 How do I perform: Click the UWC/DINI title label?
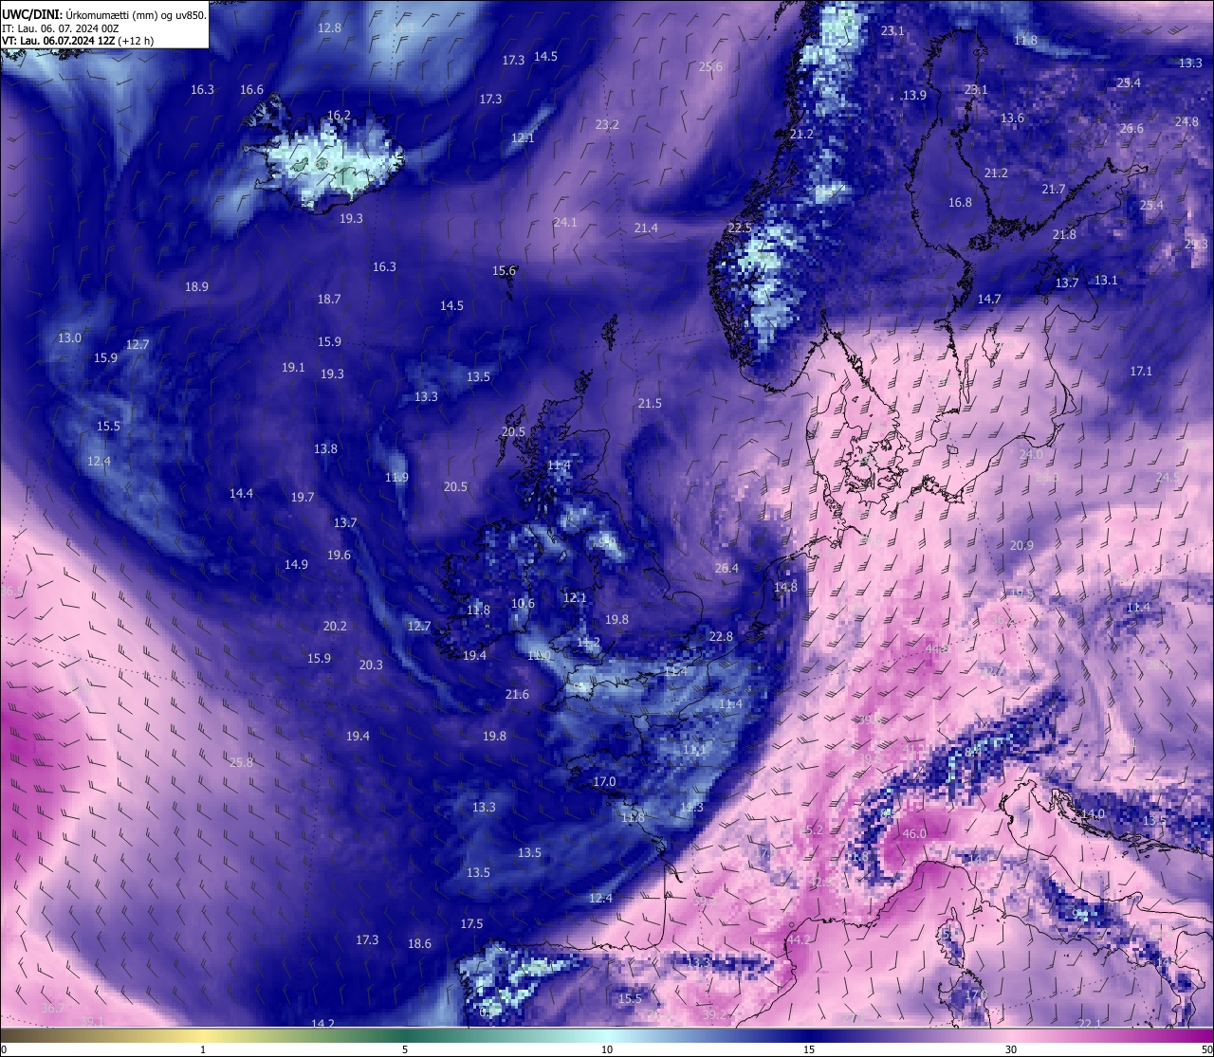tap(33, 14)
